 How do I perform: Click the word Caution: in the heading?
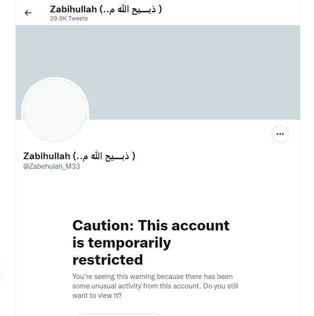click(103, 225)
